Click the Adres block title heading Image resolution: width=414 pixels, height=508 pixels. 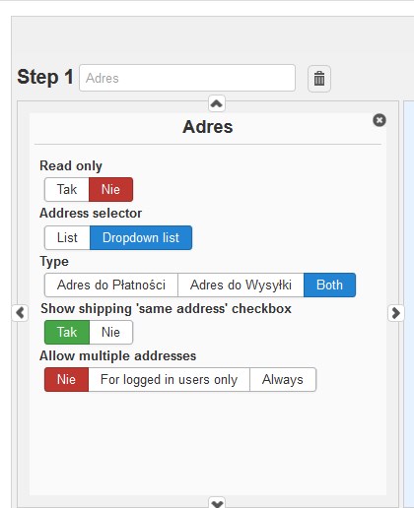(208, 127)
